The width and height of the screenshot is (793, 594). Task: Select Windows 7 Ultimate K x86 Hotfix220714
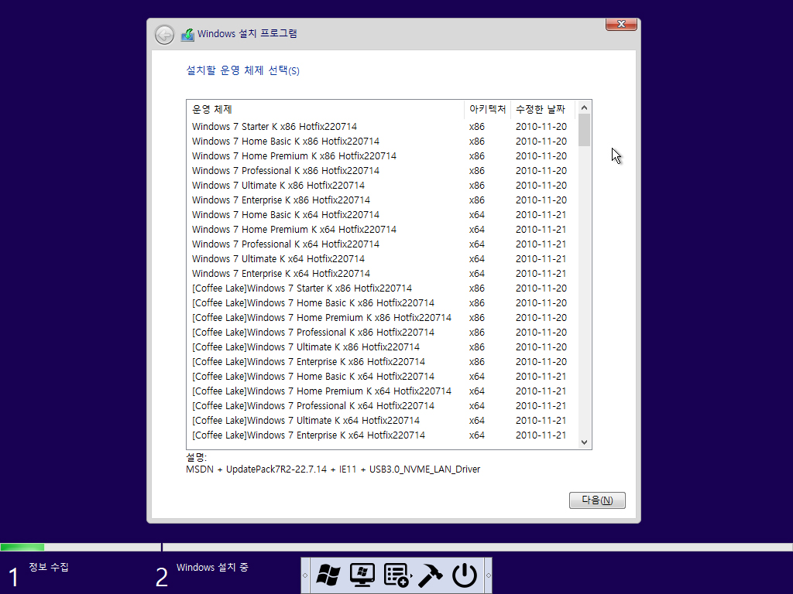tap(382, 185)
